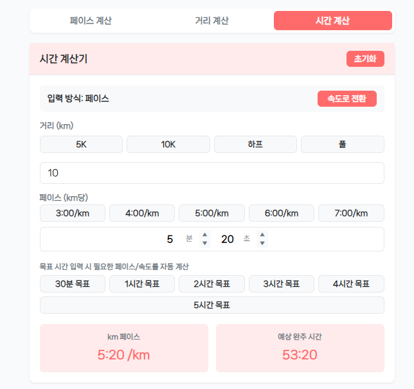414x389 pixels.
Task: Pick the 5:00/km pace preset
Action: tap(212, 213)
